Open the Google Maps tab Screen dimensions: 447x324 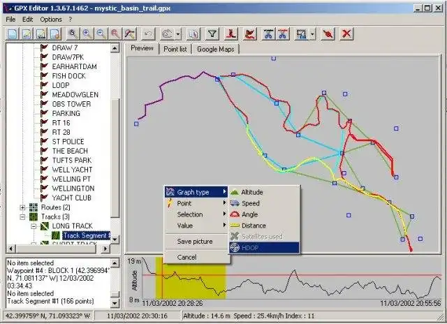click(x=216, y=50)
